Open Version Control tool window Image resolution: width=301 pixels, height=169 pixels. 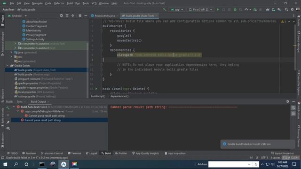point(52,154)
